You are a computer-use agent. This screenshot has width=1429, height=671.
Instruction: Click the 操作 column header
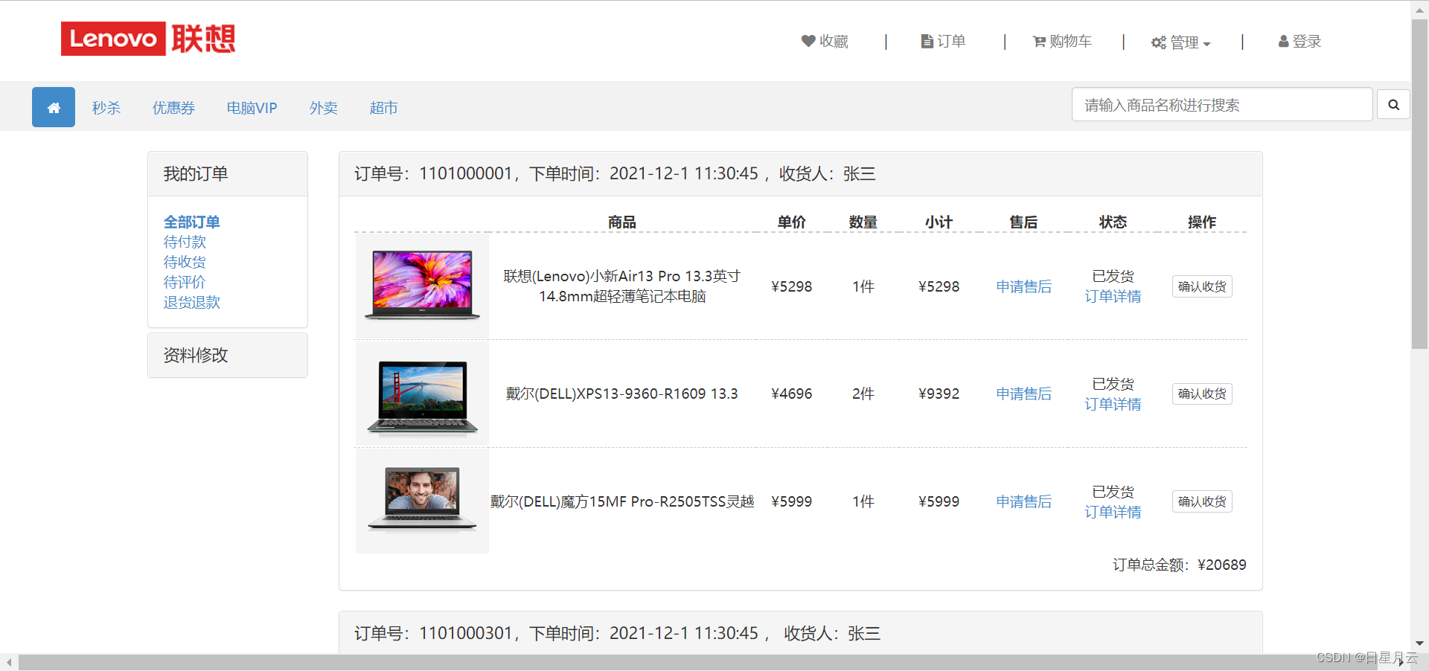pyautogui.click(x=1202, y=222)
